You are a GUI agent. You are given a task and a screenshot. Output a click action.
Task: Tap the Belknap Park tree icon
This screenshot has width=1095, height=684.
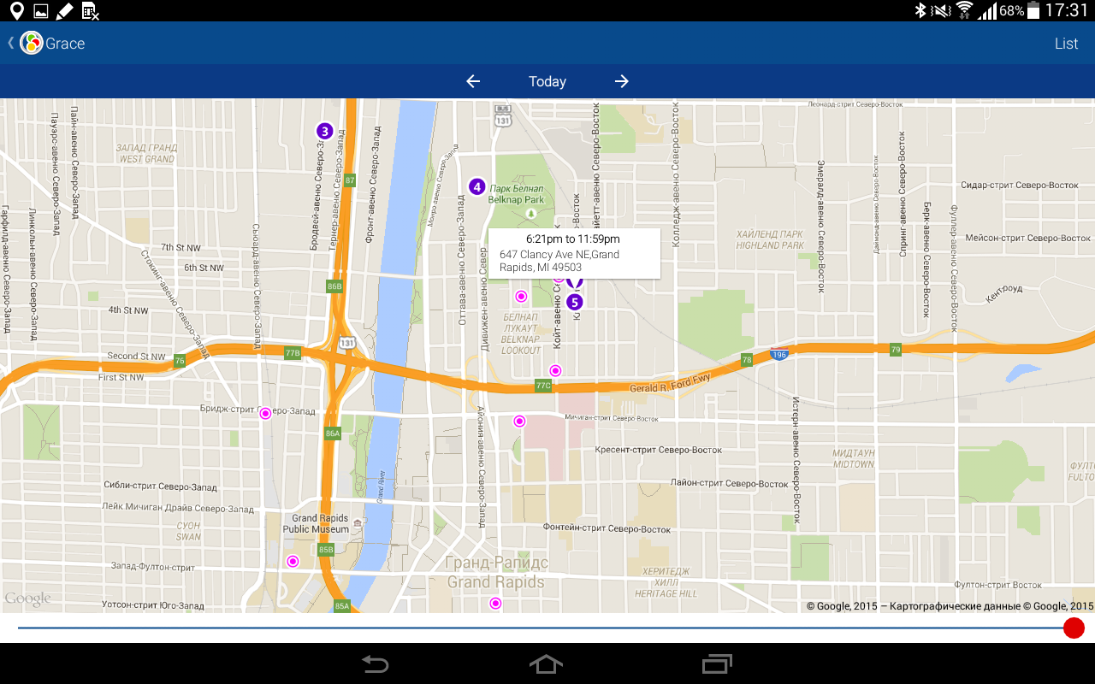(x=530, y=212)
